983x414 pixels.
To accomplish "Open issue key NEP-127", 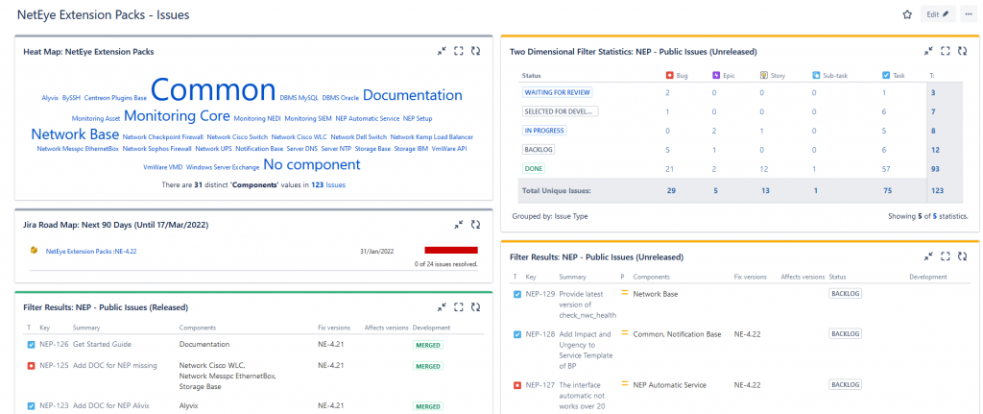I will (x=540, y=385).
